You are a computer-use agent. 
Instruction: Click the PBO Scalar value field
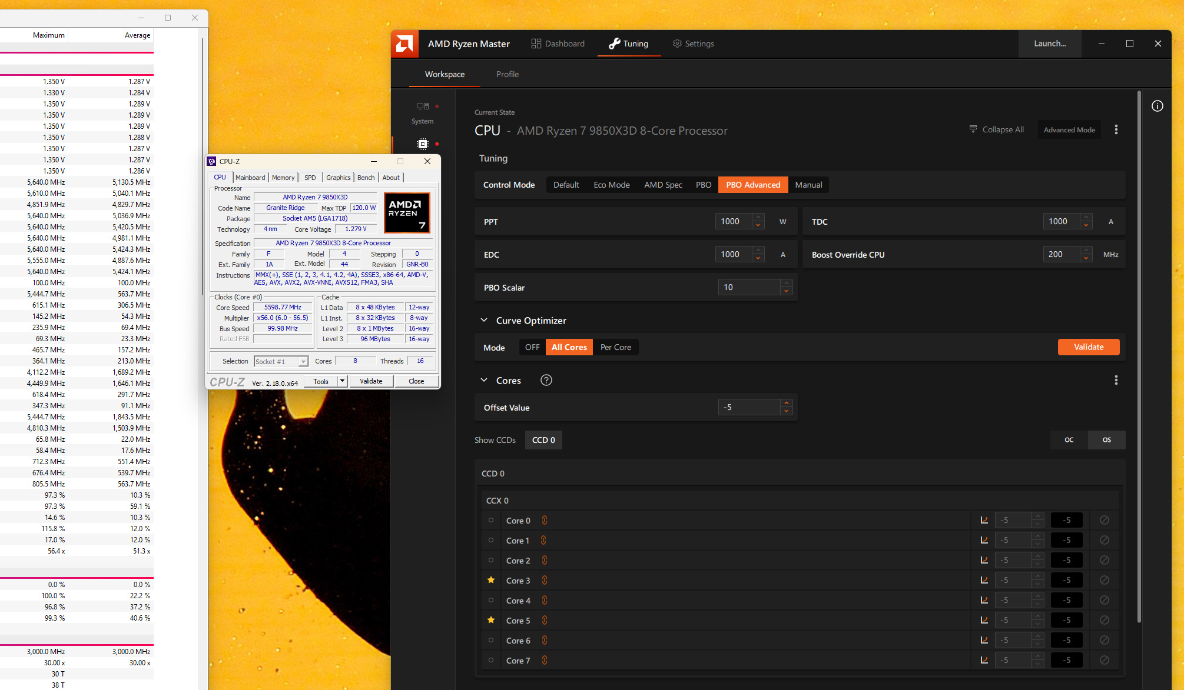pos(748,287)
